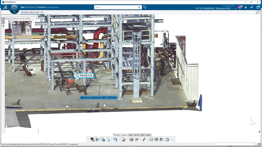Click the search-in-3D cube icon
Image resolution: width=262 pixels, height=147 pixels.
click(161, 139)
